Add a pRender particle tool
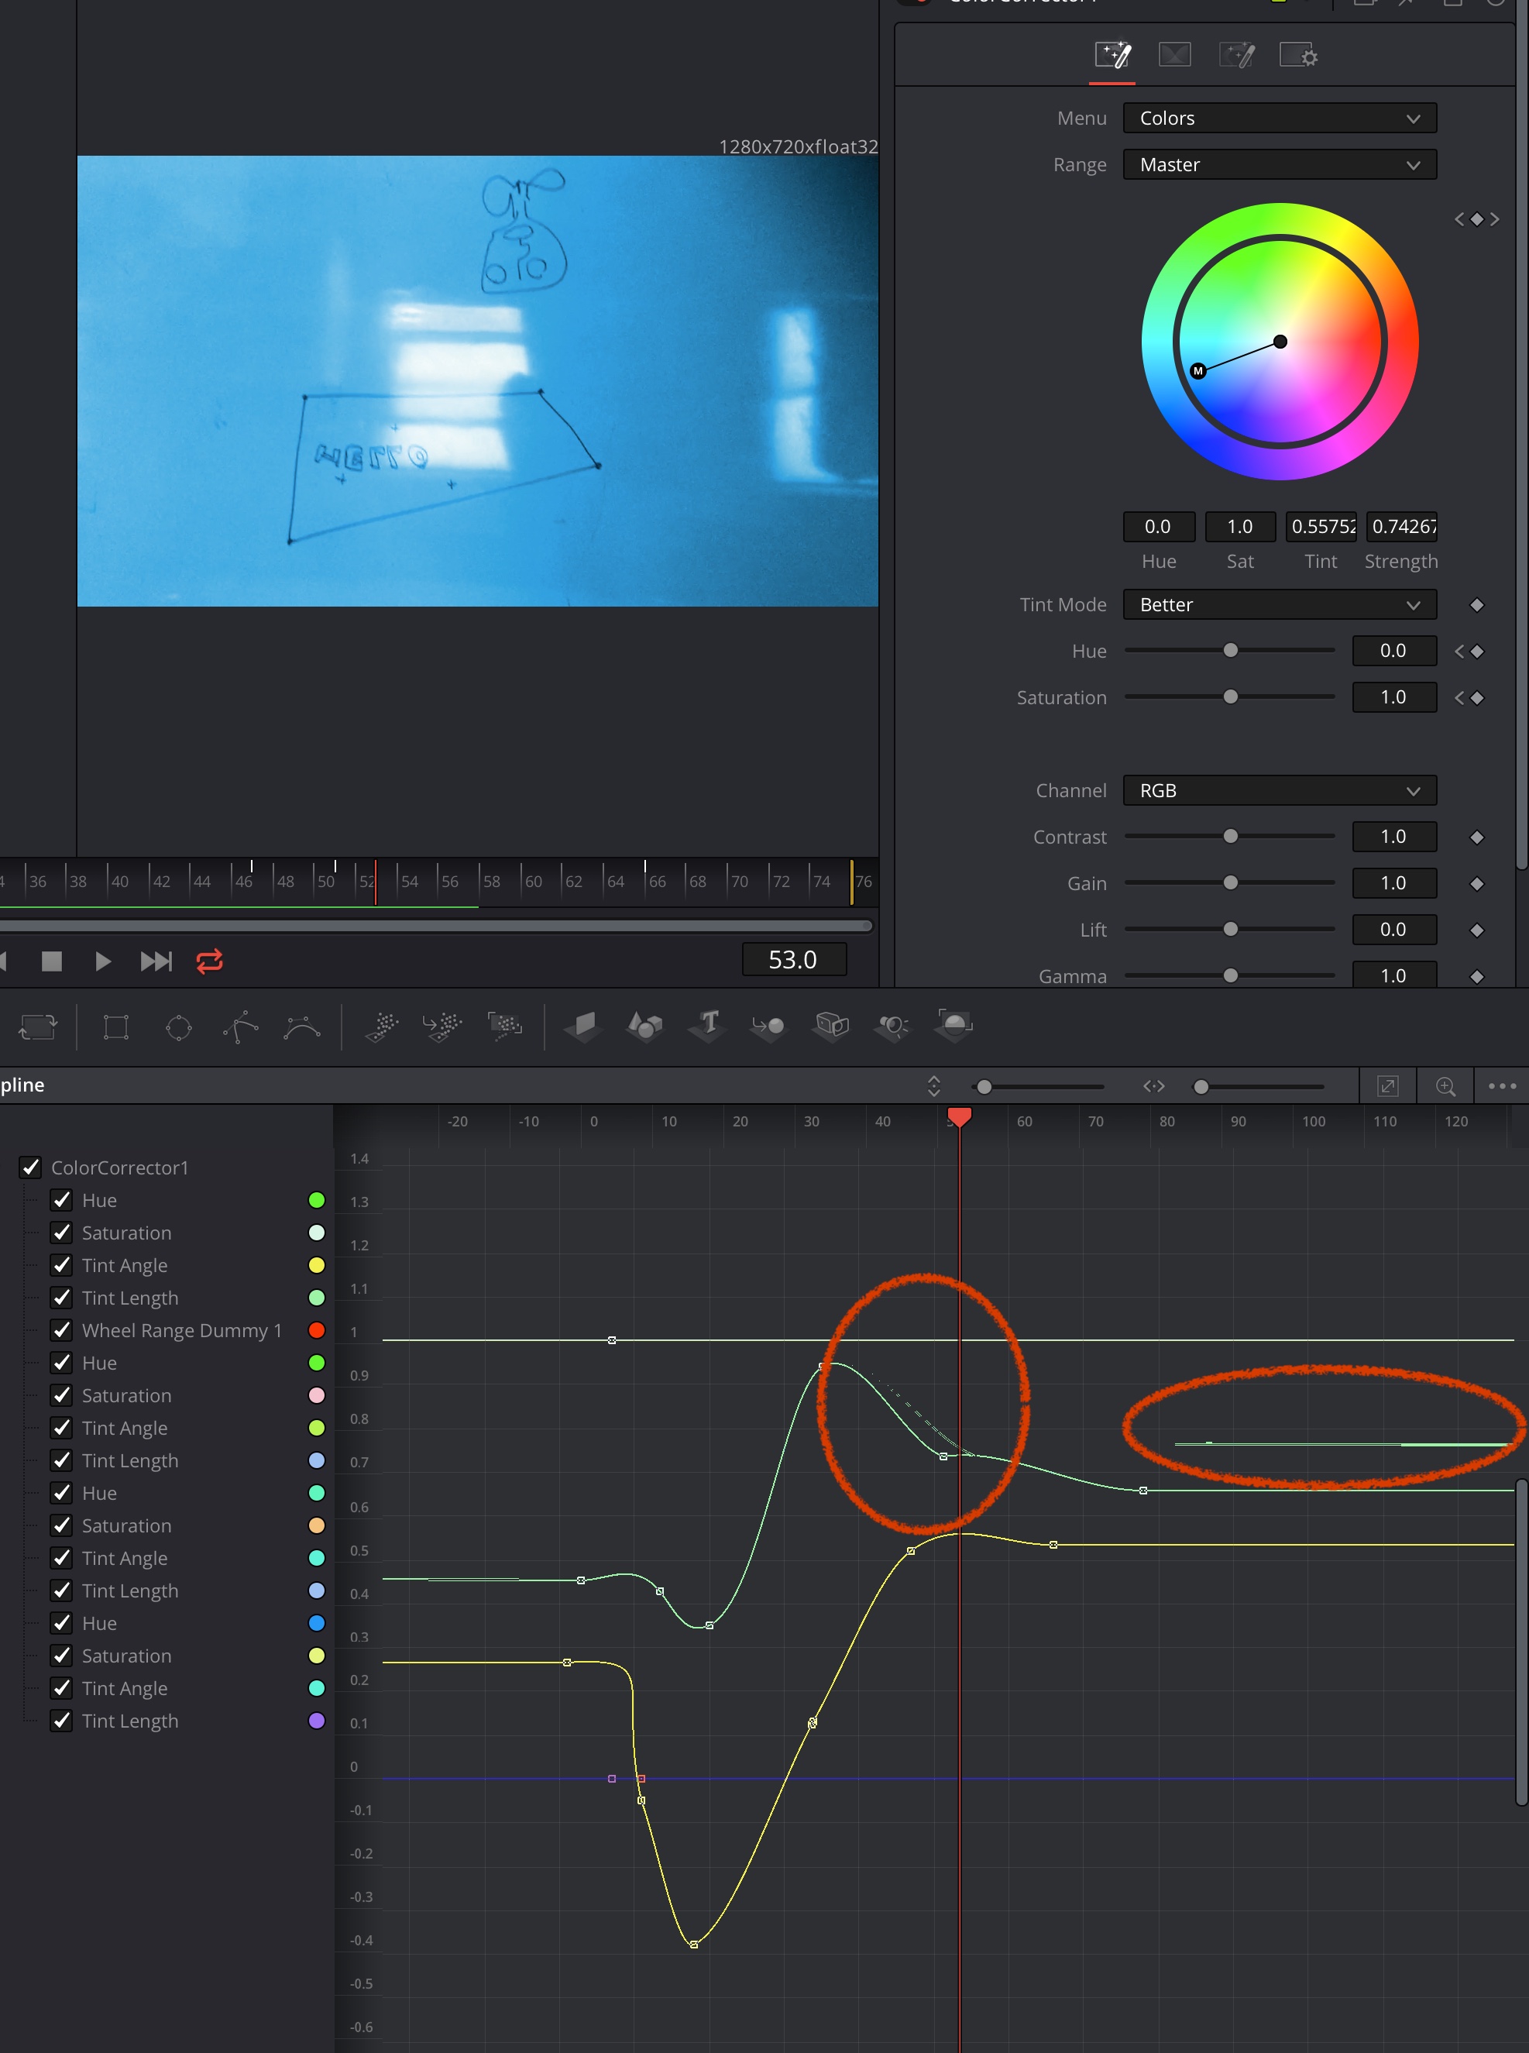This screenshot has width=1529, height=2053. [x=504, y=1026]
